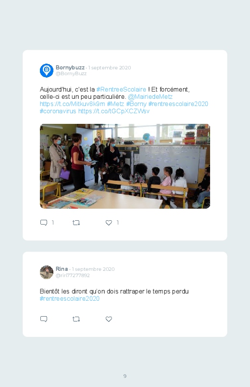This screenshot has width=250, height=387.
Task: Open the #coronavirus hashtag
Action: pyautogui.click(x=58, y=111)
